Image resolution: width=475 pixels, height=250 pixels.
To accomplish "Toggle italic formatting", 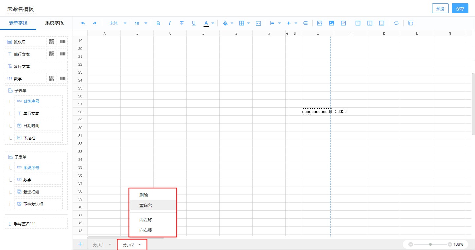I will 170,23.
